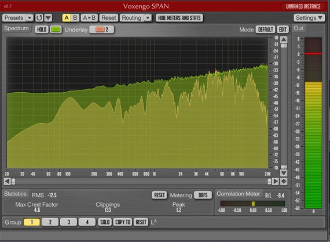Click the undo circular arrow icon
This screenshot has width=330, height=242.
pos(39,18)
